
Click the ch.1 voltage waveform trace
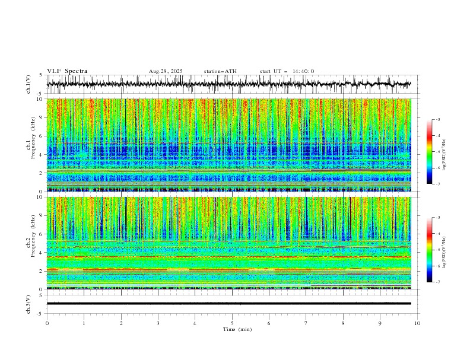228,84
